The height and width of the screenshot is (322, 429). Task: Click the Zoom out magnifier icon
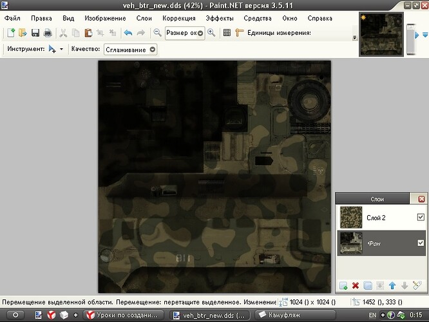click(157, 33)
